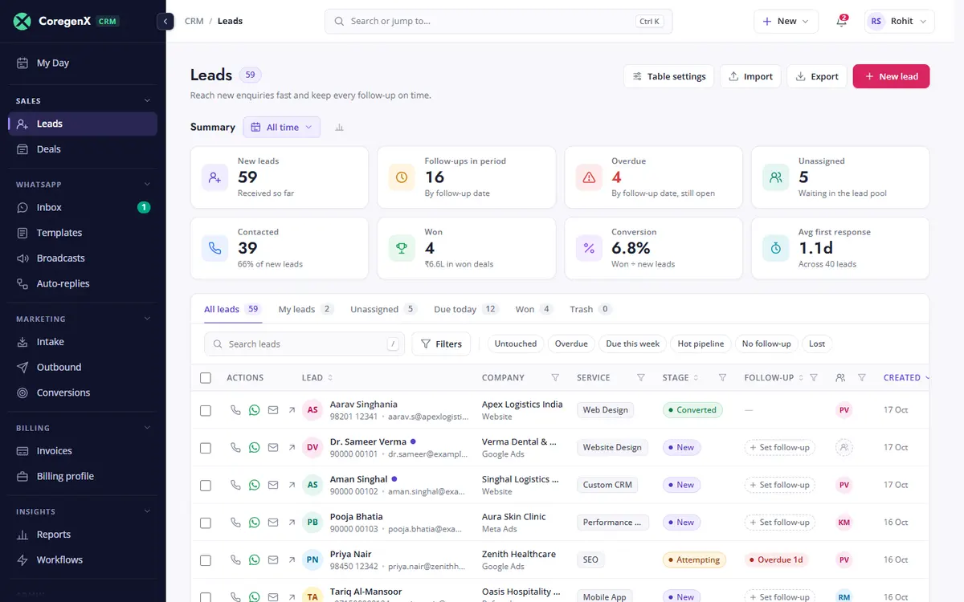WhatsApp Aarav Singhania via icon
The width and height of the screenshot is (964, 602).
[254, 410]
